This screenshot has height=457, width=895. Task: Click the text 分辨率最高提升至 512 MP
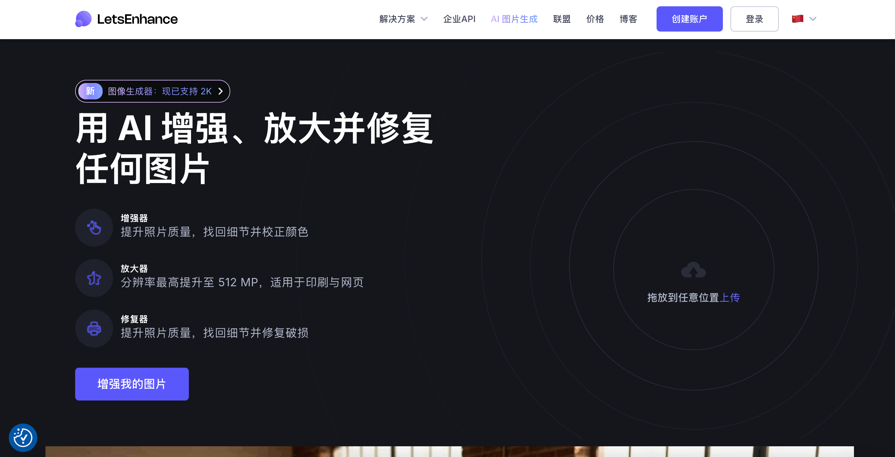(189, 282)
